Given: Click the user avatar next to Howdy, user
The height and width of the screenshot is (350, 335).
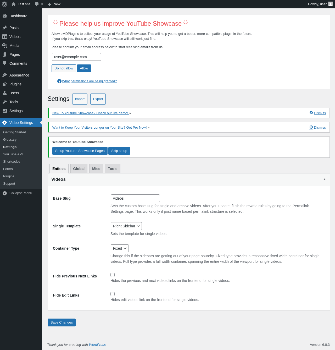Looking at the screenshot, I should (331, 4).
